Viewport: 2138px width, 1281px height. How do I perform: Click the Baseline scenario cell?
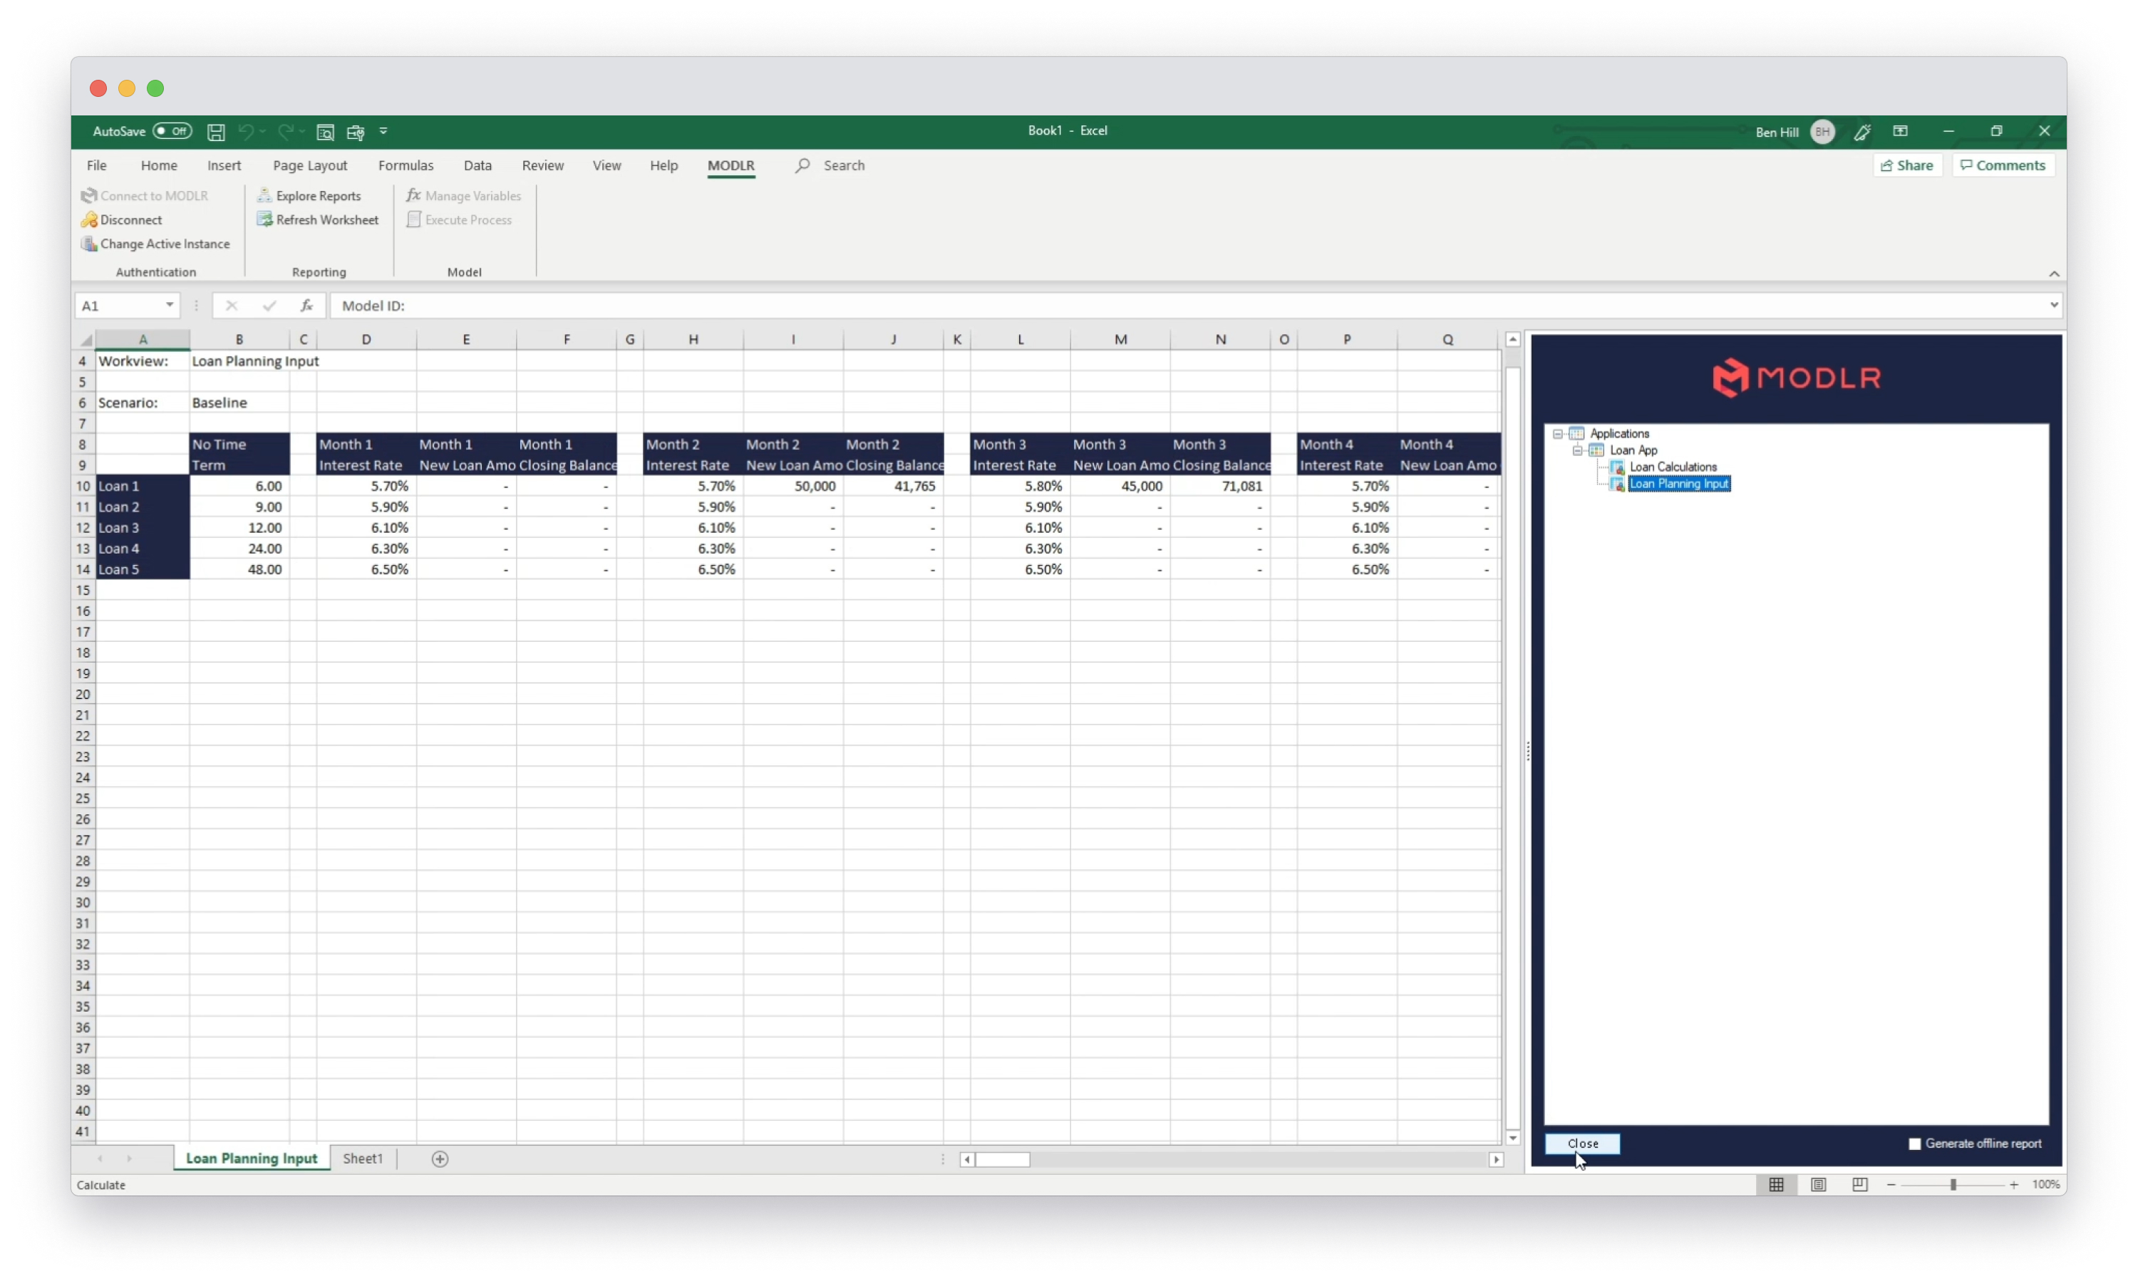pos(239,403)
